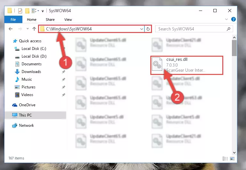Click the OneDrive cloud icon

click(x=15, y=105)
